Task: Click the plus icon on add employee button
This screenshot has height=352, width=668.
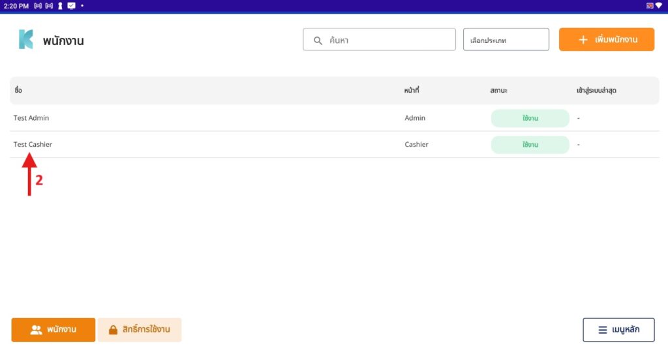Action: 583,40
